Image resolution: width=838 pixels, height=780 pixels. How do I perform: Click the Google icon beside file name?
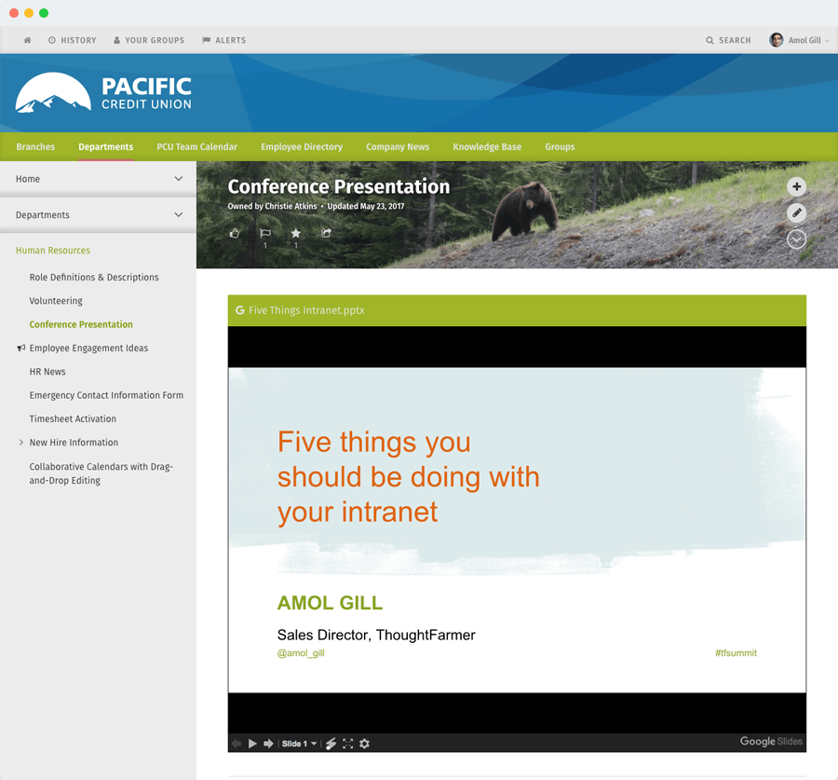[x=240, y=310]
